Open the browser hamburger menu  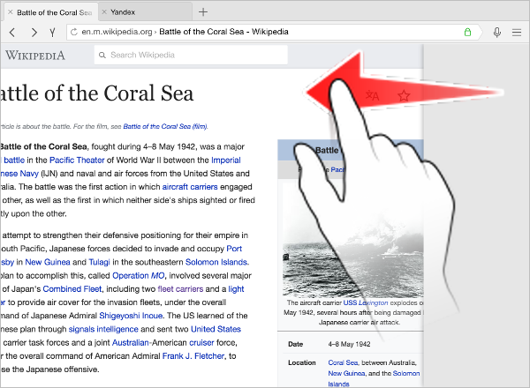[517, 33]
